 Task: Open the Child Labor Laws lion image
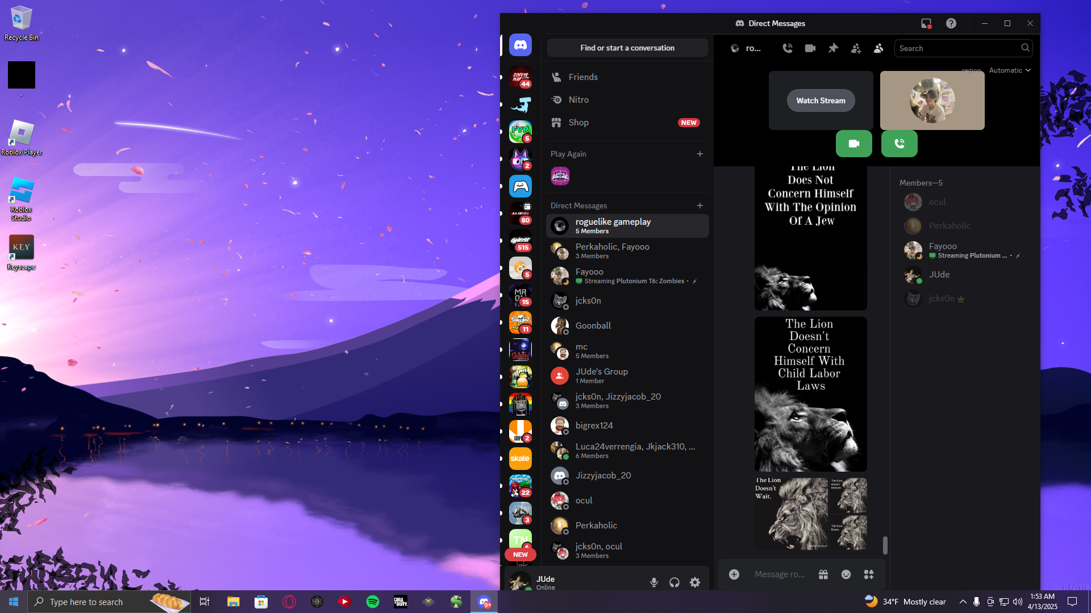(x=811, y=394)
